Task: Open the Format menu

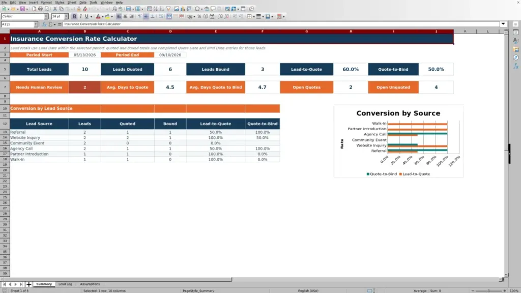Action: (x=46, y=3)
